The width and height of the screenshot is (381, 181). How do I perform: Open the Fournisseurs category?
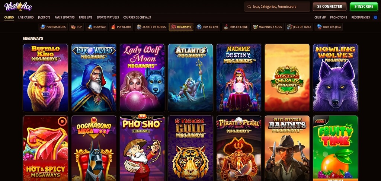tap(53, 27)
